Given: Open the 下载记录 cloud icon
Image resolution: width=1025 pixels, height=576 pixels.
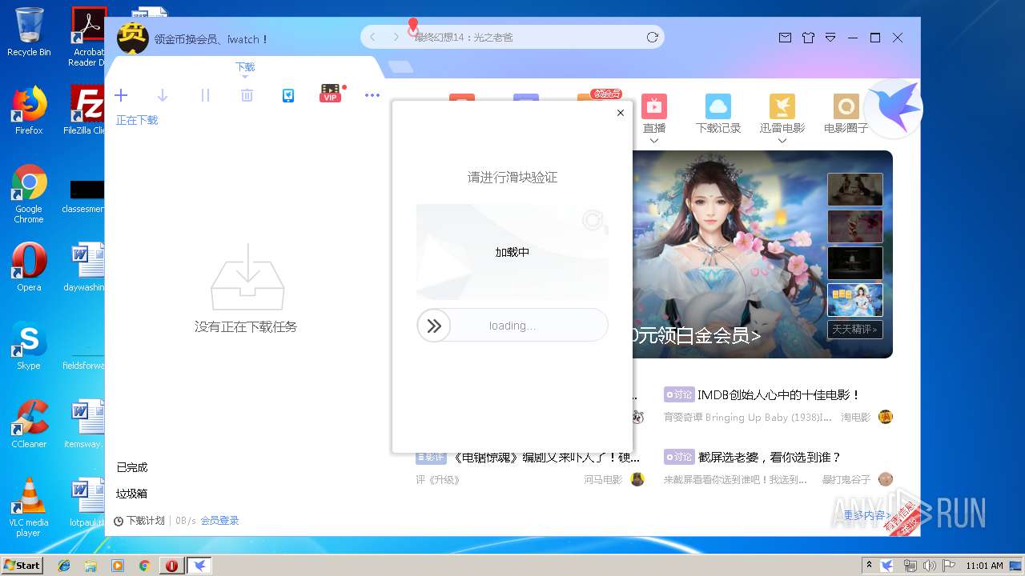Looking at the screenshot, I should point(718,106).
